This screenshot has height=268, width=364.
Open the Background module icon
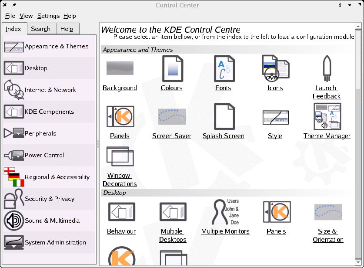pyautogui.click(x=120, y=68)
